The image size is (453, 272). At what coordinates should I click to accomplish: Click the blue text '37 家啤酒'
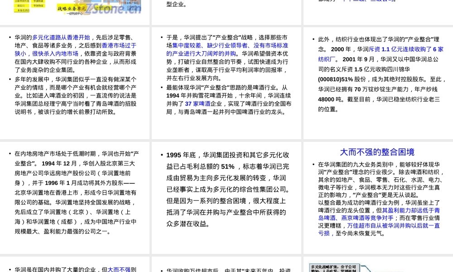tap(198, 103)
